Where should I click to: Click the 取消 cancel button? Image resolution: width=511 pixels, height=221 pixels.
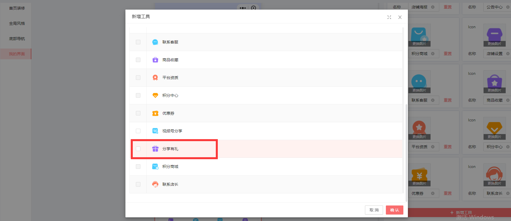pos(374,210)
